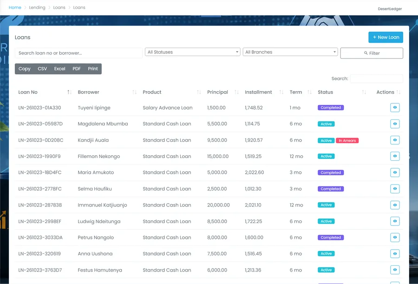This screenshot has width=418, height=284.
Task: Click principal amount 20,000.00
Action: (218, 205)
